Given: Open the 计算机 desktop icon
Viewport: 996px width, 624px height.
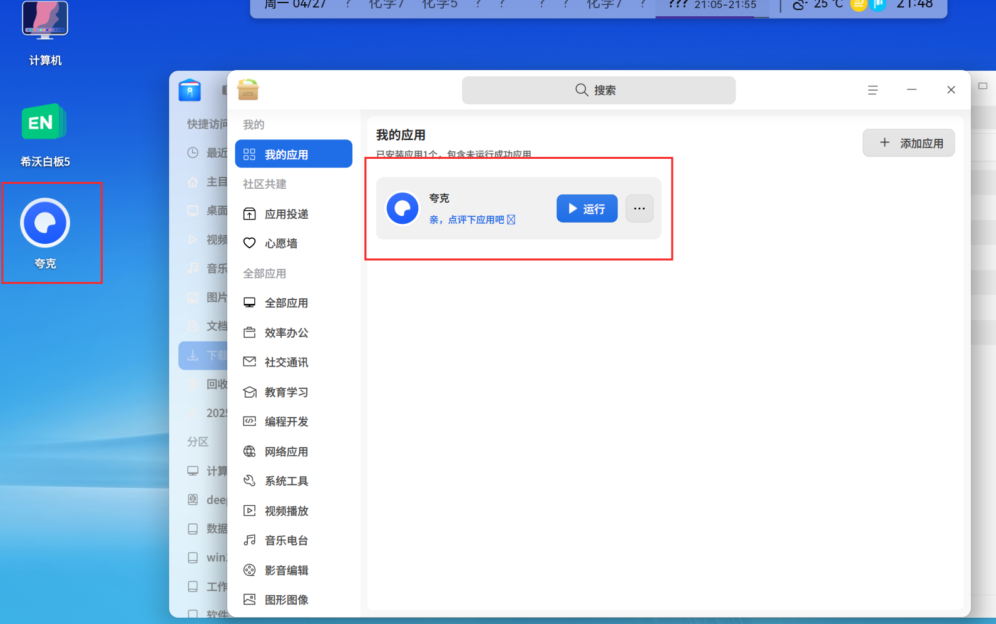Looking at the screenshot, I should point(45,33).
